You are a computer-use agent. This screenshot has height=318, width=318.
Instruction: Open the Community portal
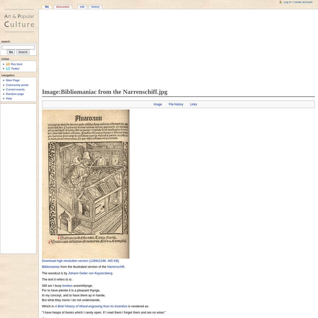click(x=17, y=85)
